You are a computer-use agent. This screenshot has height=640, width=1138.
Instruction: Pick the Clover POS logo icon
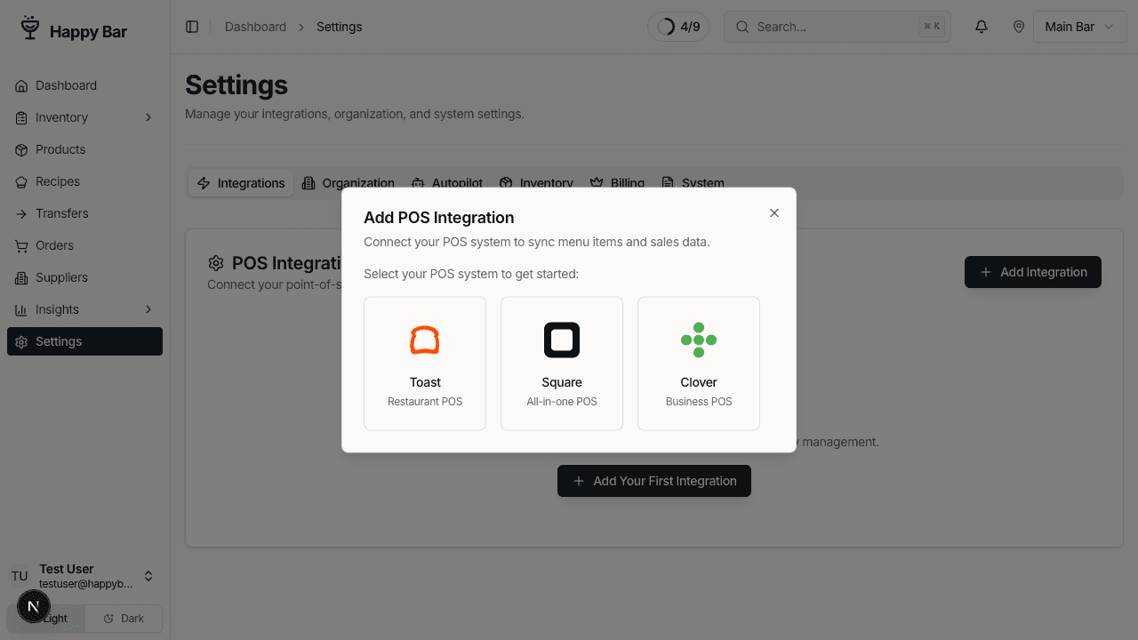point(699,340)
